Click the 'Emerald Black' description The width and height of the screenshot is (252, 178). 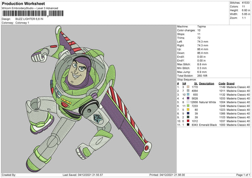pos(208,125)
